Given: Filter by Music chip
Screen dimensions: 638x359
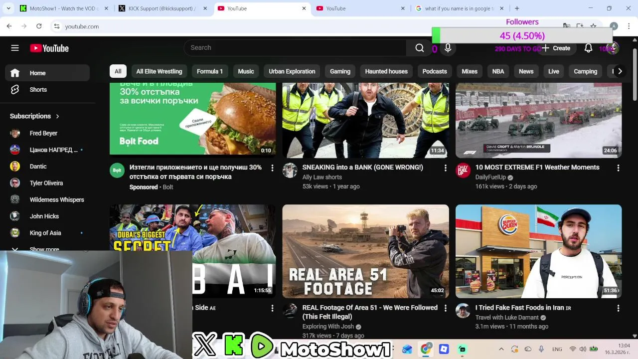Looking at the screenshot, I should tap(246, 71).
